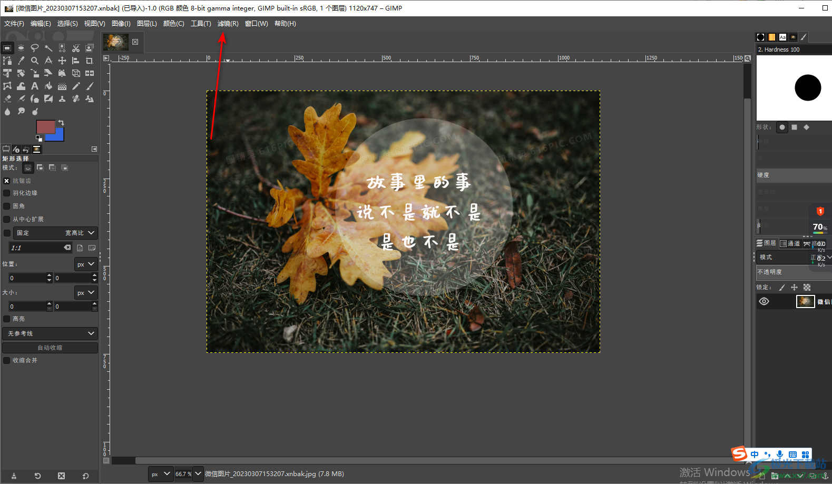Select the Smudge tool
This screenshot has height=484, width=832.
[x=21, y=111]
